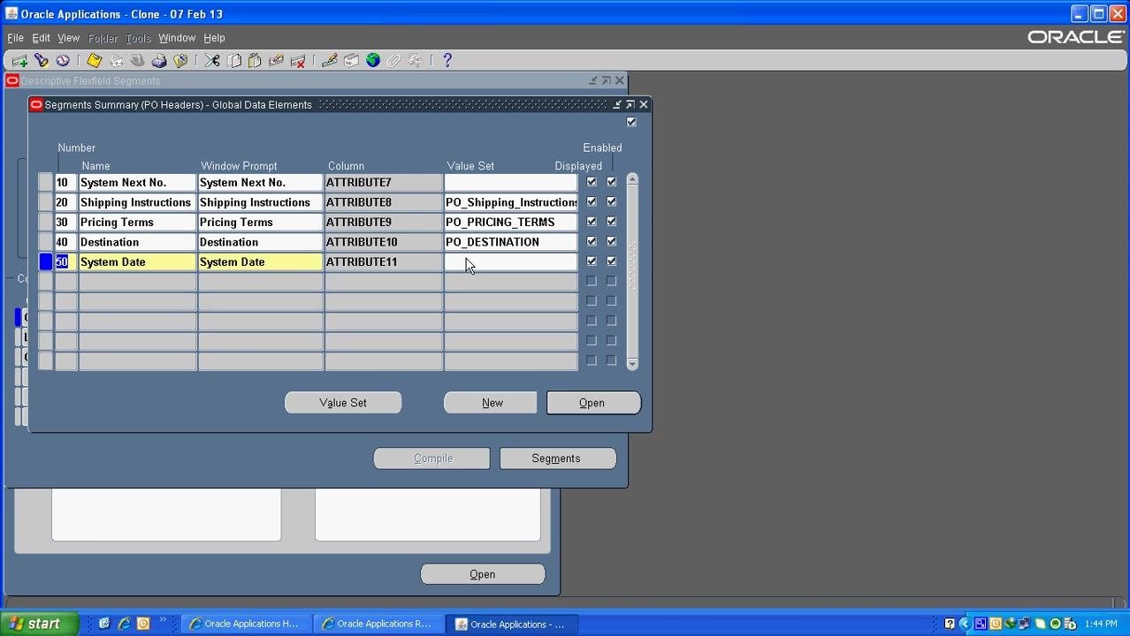Open the Window menu
Viewport: 1130px width, 636px height.
point(177,38)
